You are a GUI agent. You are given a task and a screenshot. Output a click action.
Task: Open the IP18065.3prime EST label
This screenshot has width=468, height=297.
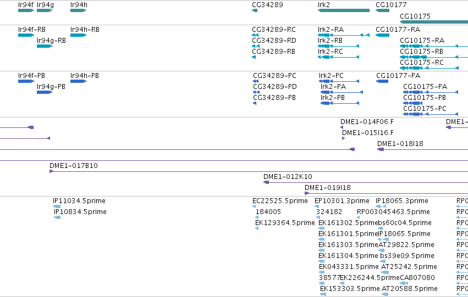402,201
